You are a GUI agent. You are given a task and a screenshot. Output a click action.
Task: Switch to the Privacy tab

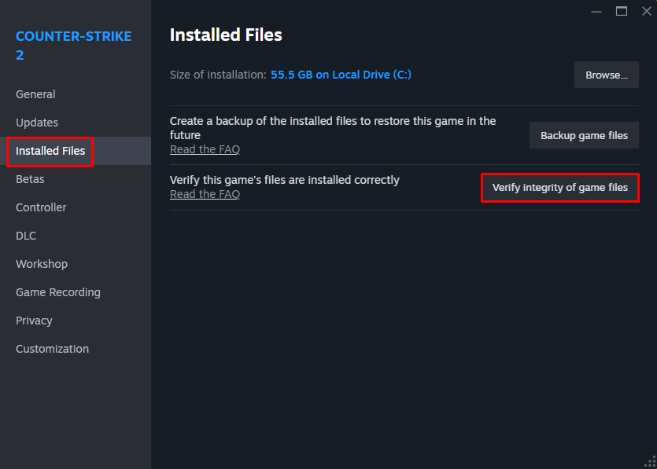[34, 320]
